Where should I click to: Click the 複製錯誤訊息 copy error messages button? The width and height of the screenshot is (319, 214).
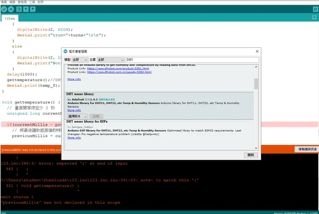(x=307, y=149)
